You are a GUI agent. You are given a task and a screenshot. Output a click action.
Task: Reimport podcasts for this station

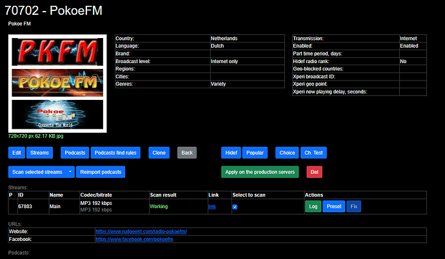pos(100,172)
